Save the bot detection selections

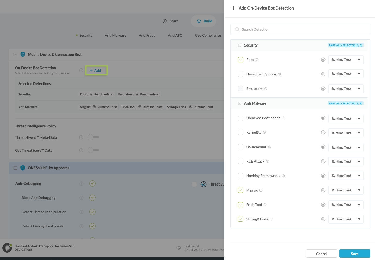[355, 254]
